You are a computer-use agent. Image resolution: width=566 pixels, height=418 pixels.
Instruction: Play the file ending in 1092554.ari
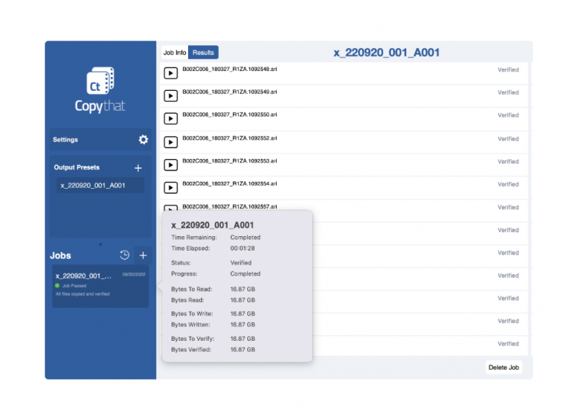(171, 188)
